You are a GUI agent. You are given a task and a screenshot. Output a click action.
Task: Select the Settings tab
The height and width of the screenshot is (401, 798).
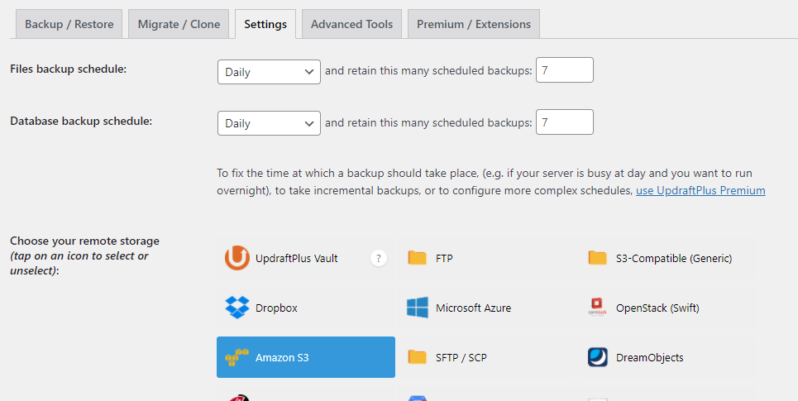coord(265,24)
